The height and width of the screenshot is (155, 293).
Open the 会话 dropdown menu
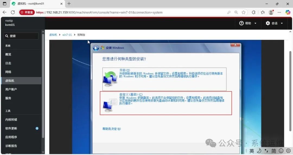pyautogui.click(x=274, y=23)
